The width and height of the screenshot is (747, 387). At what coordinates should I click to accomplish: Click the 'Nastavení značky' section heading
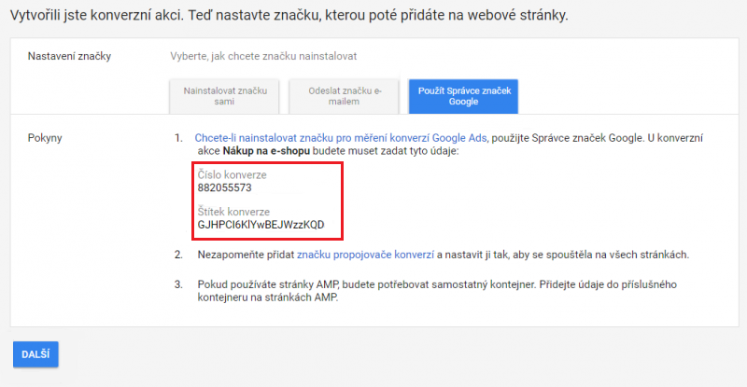click(x=70, y=56)
